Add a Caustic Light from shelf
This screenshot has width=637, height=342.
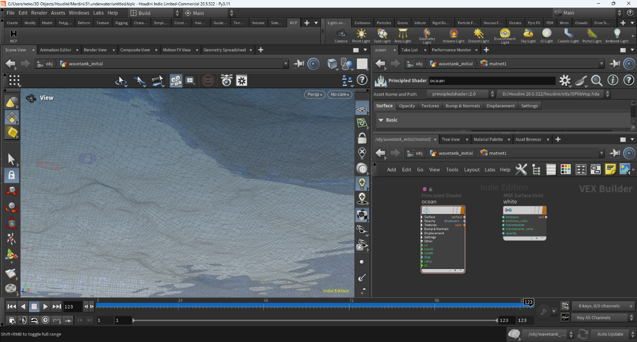(x=568, y=35)
